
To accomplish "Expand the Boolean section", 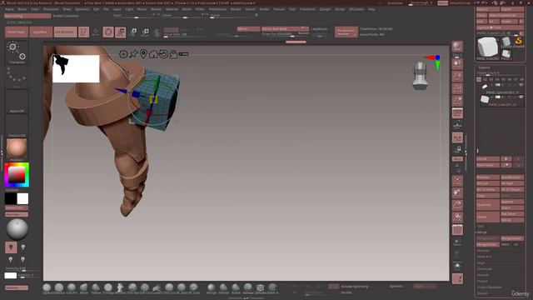I will click(483, 251).
